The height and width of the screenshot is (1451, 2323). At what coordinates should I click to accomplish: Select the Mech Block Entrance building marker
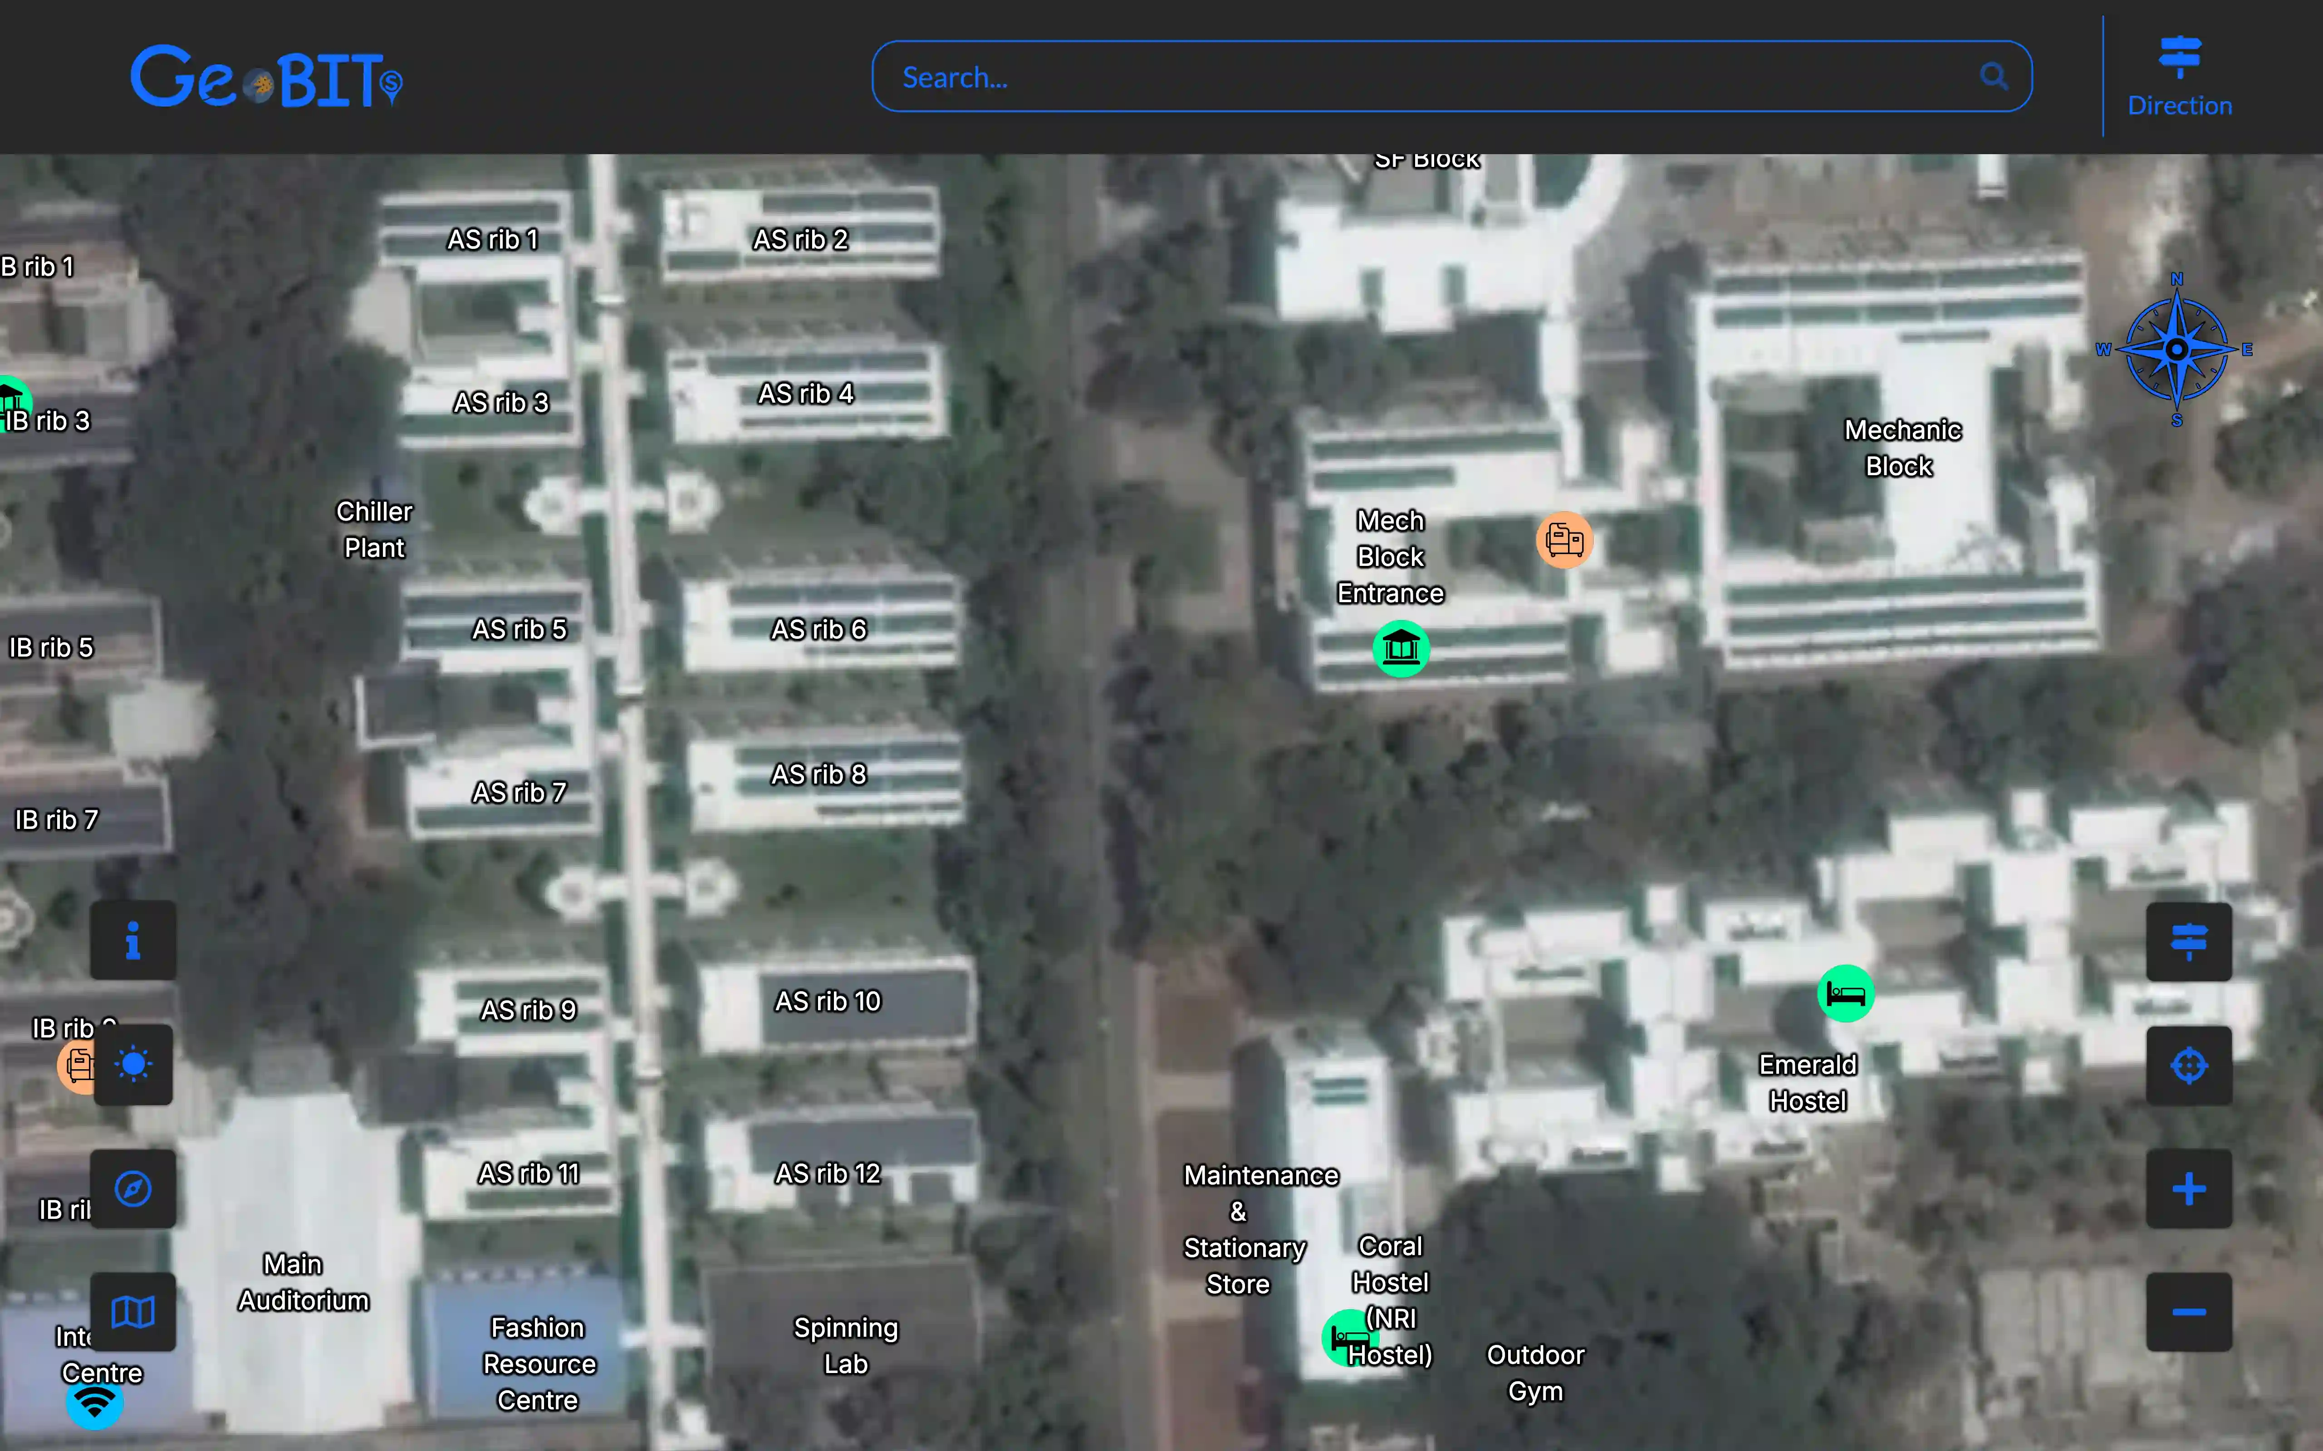pyautogui.click(x=1401, y=649)
